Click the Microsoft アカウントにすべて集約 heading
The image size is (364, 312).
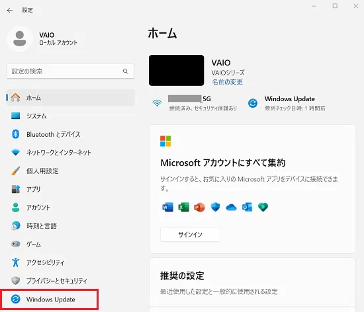222,163
